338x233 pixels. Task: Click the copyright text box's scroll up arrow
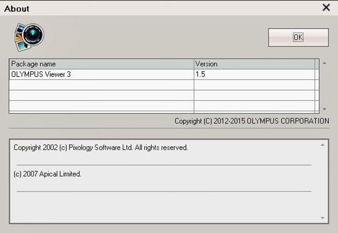click(x=323, y=145)
